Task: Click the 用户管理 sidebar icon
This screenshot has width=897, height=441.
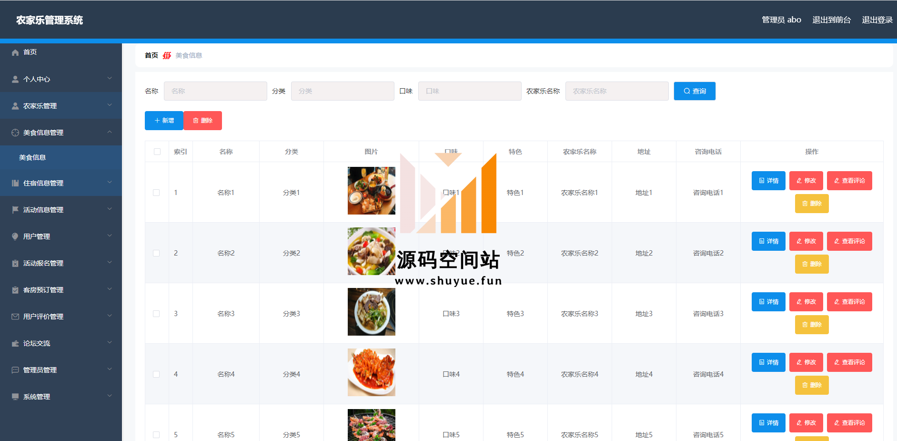Action: point(15,236)
